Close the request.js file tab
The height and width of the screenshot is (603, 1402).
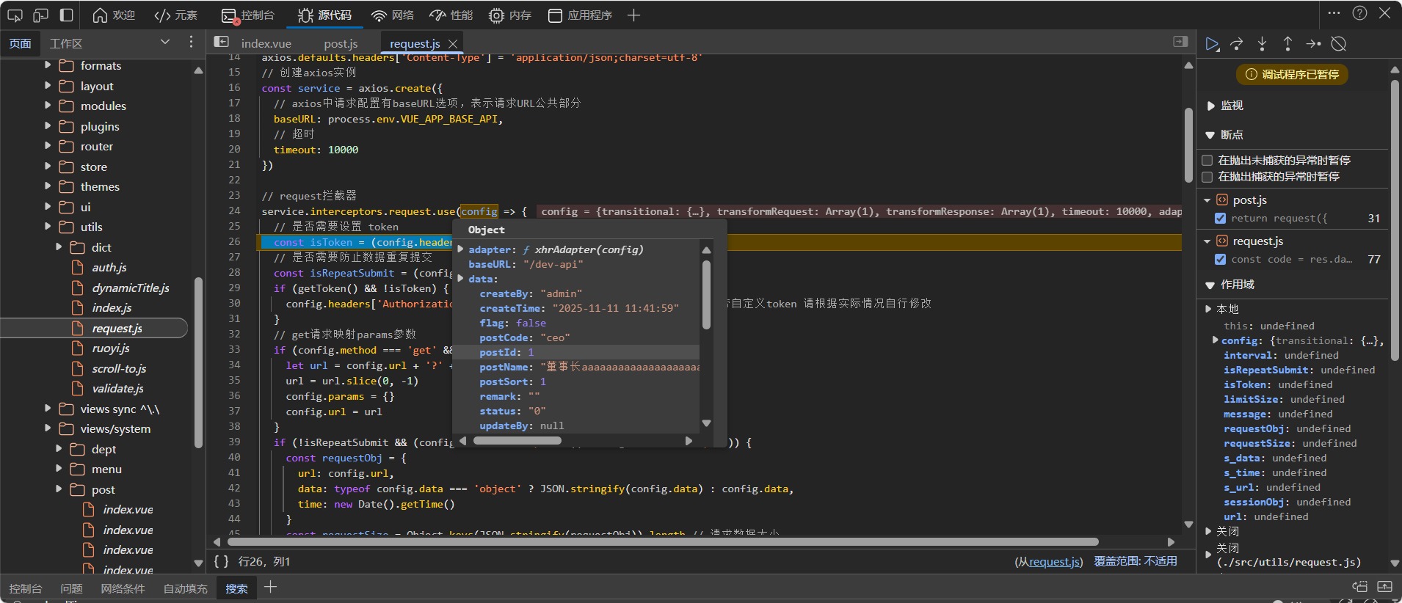(x=453, y=43)
